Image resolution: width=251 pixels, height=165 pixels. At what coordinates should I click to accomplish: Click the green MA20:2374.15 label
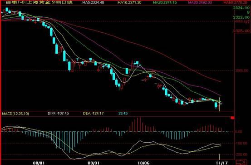coord(165,2)
